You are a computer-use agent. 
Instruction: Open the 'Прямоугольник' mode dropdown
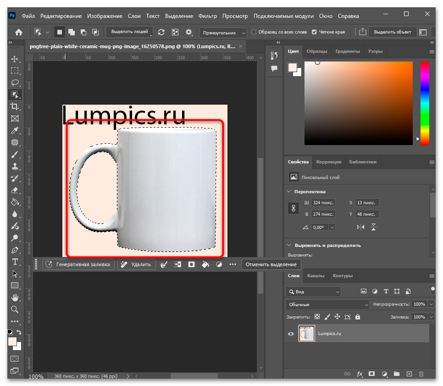(223, 33)
